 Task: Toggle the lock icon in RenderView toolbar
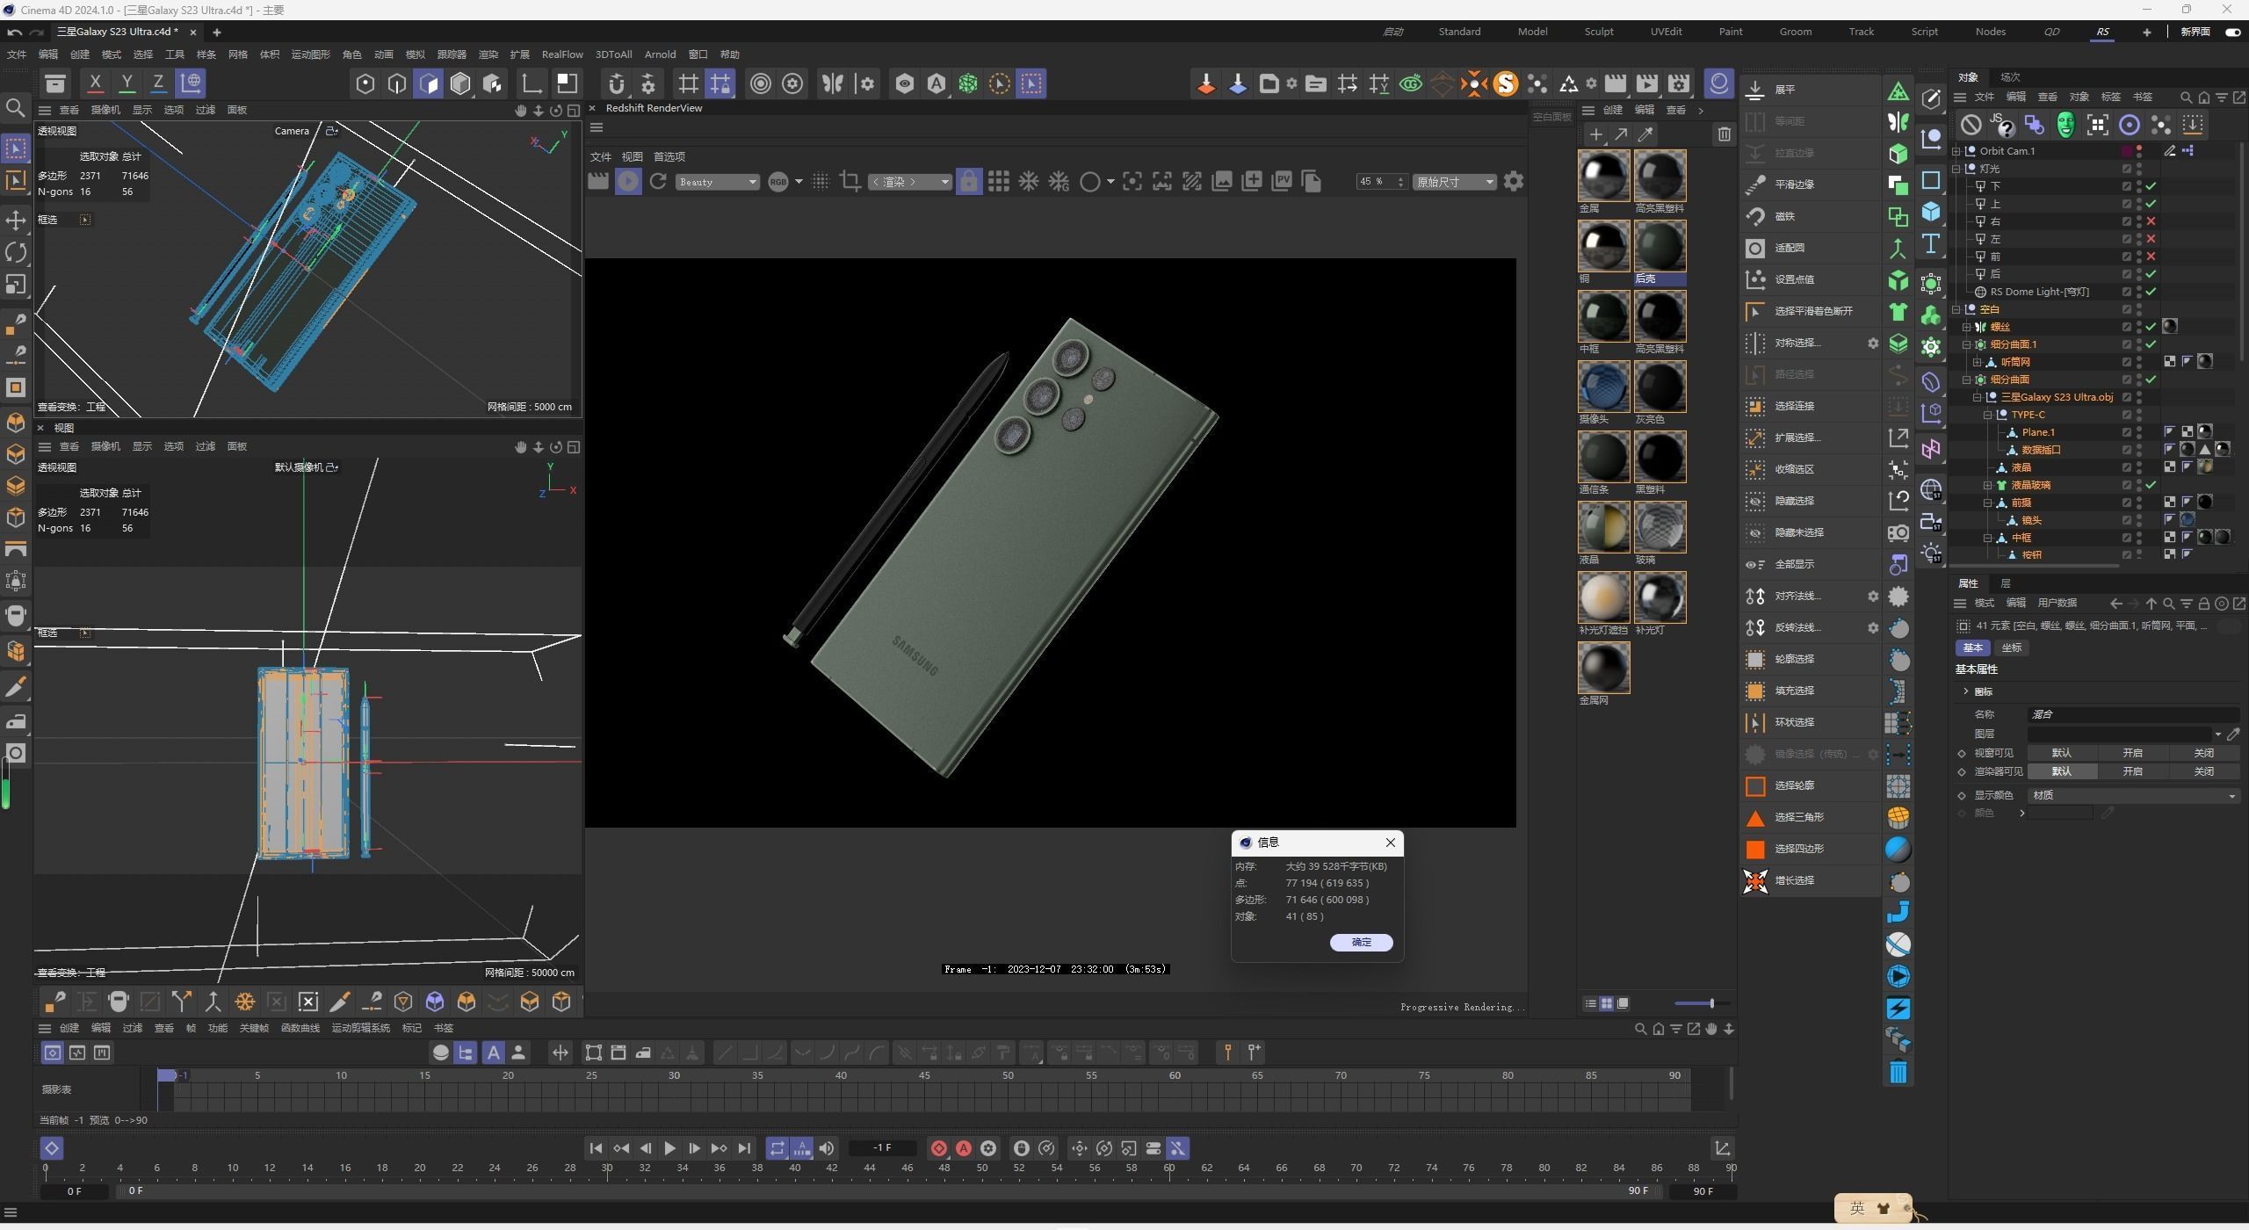(x=968, y=182)
